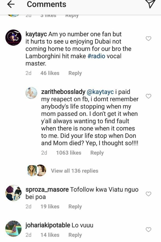This screenshot has height=242, width=161.
Task: View 46 likes on kaytayc's comment
Action: 50,73
